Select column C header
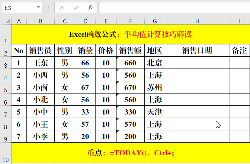The image size is (250, 164). tap(65, 21)
